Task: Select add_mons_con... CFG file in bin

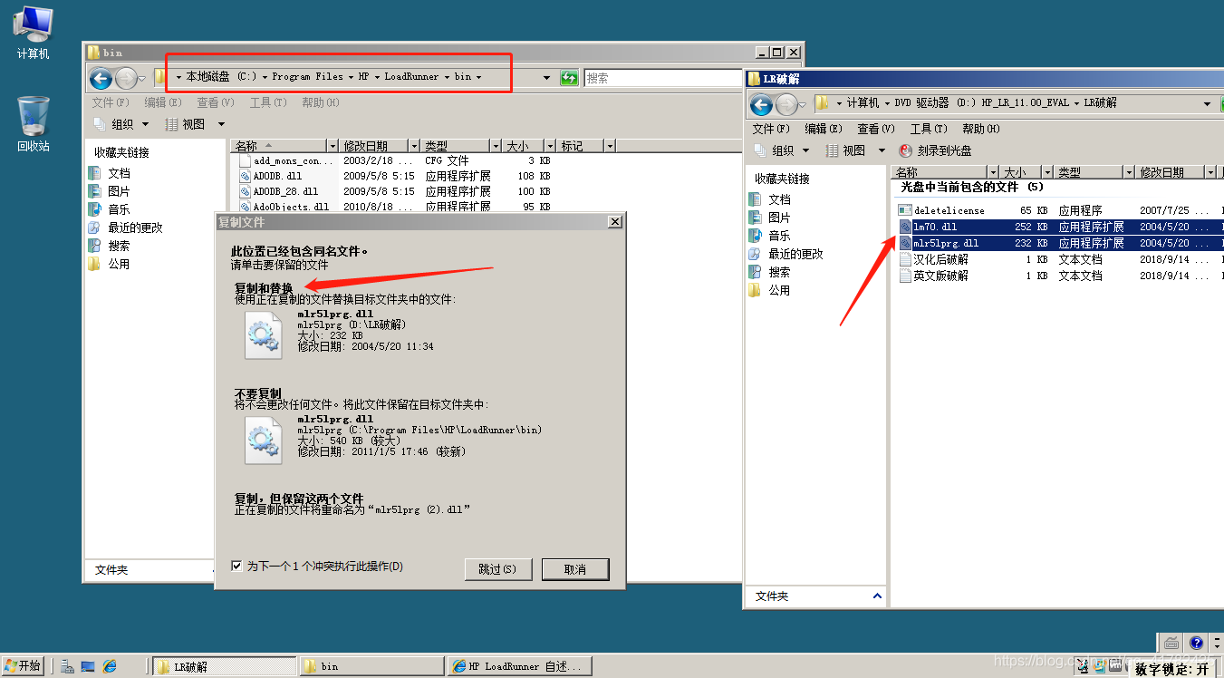Action: pyautogui.click(x=287, y=160)
